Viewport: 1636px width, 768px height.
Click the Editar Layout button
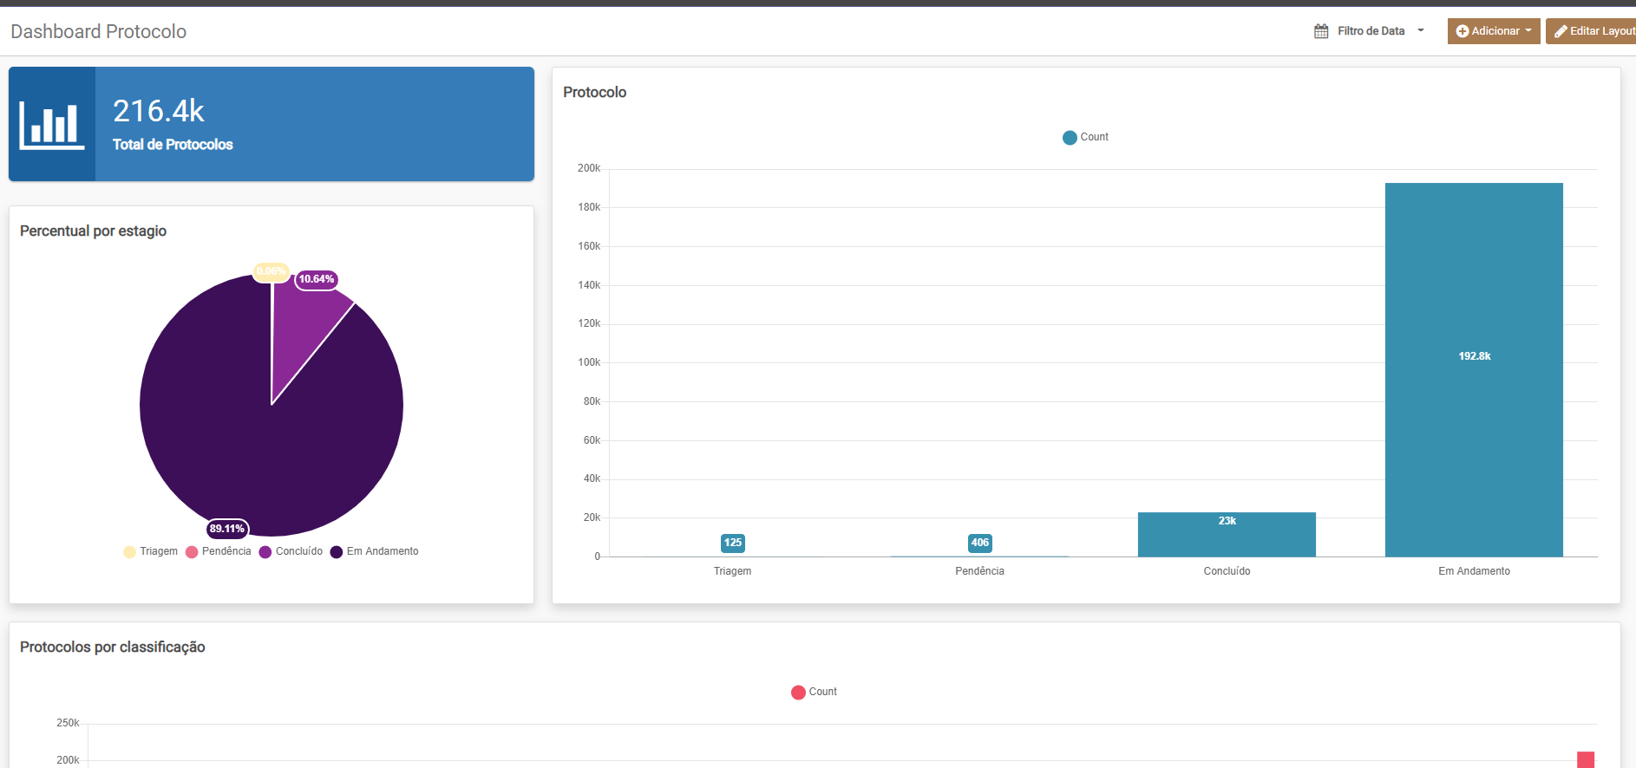(x=1593, y=31)
